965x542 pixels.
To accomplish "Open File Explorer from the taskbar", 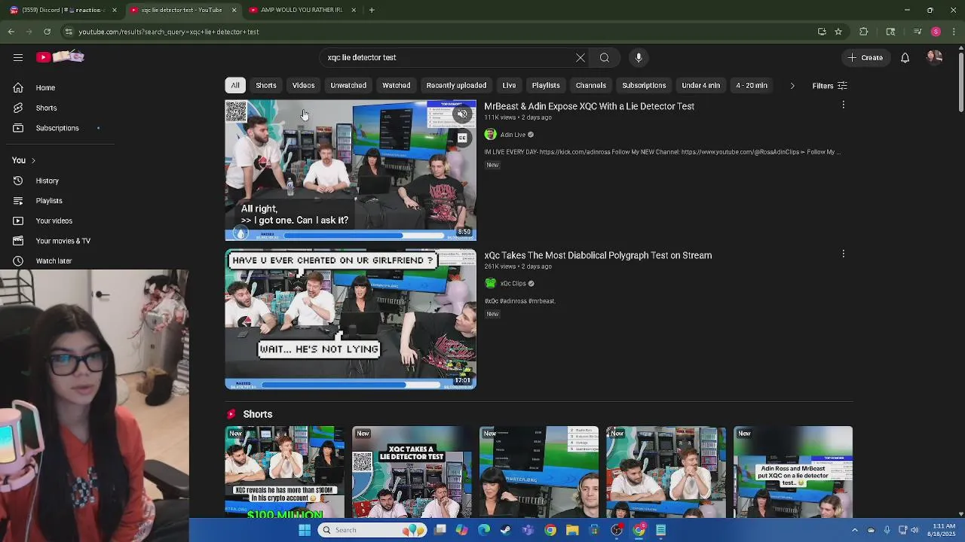I will point(572,530).
